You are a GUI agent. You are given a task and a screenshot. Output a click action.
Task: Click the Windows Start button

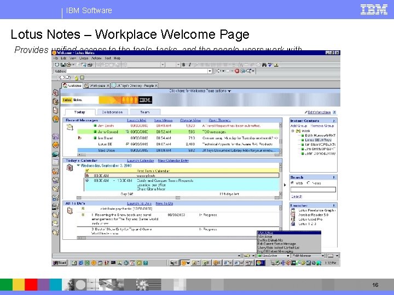[x=60, y=263]
